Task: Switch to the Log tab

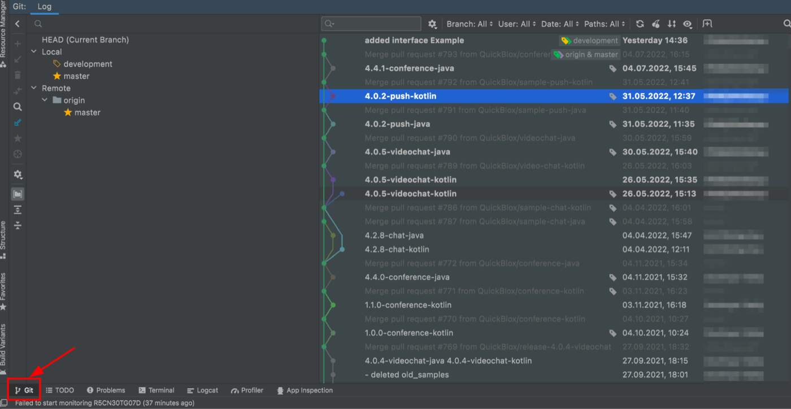Action: coord(45,7)
